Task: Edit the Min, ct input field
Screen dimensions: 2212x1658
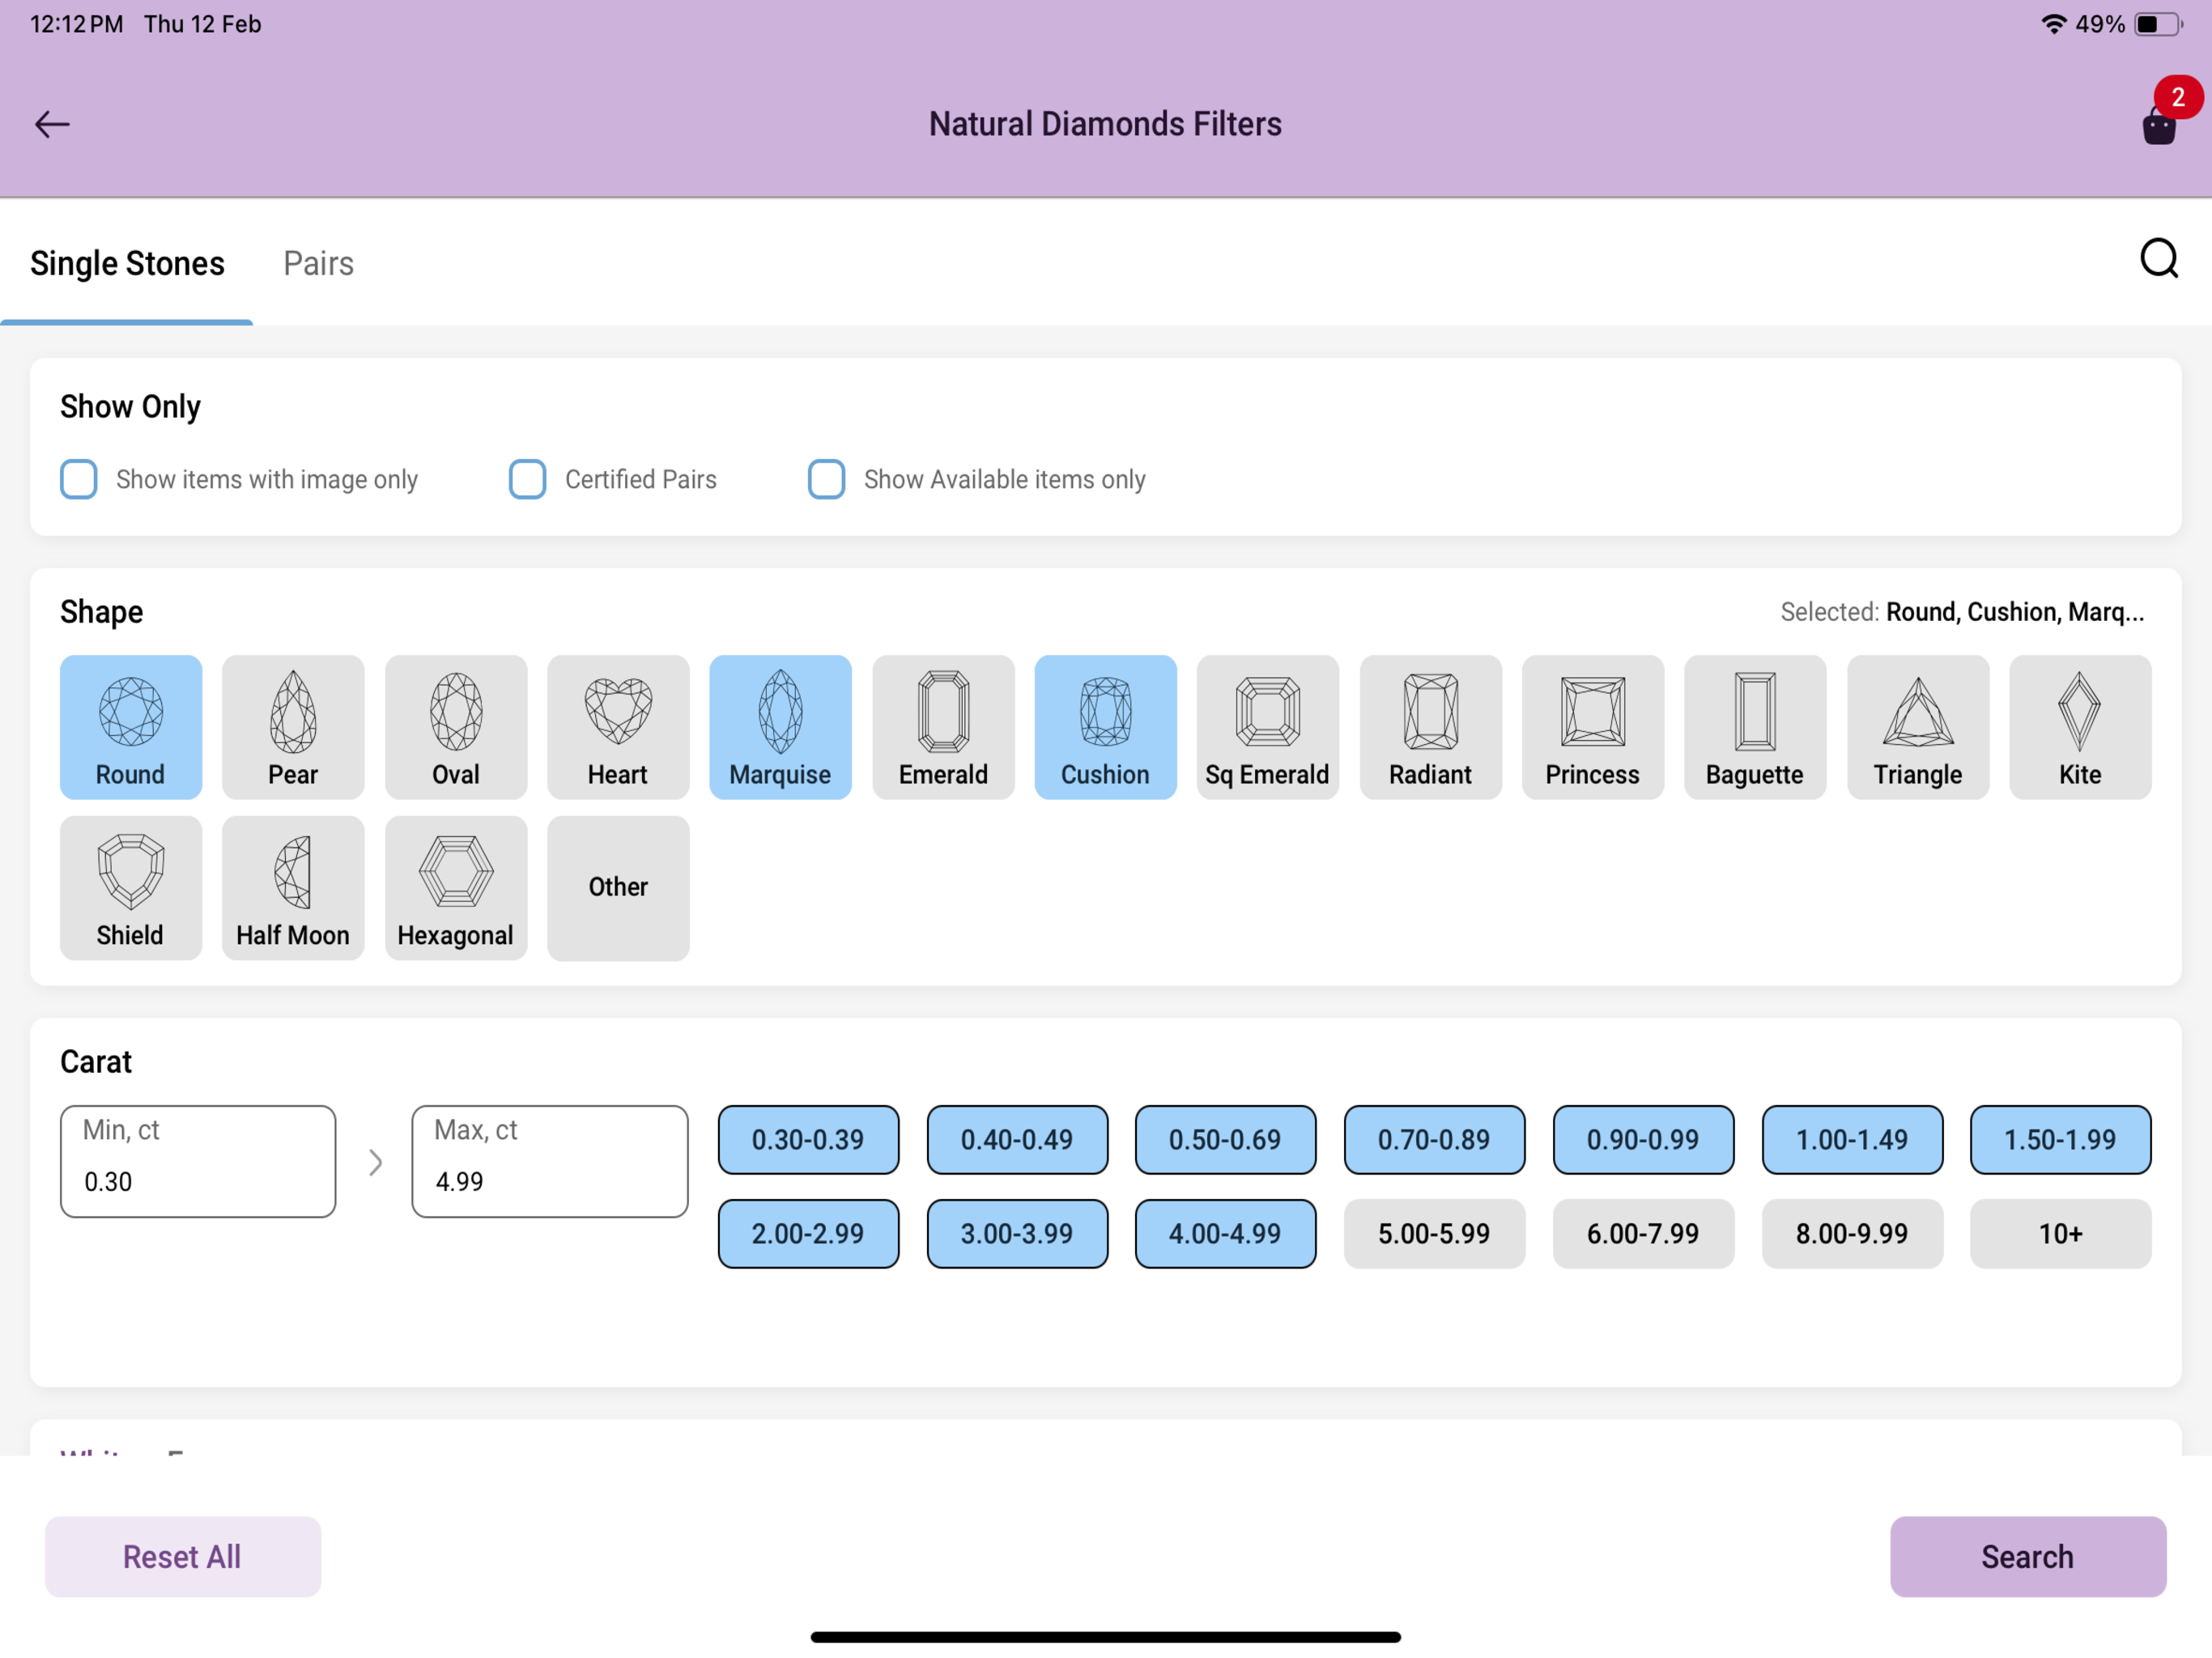Action: pos(198,1160)
